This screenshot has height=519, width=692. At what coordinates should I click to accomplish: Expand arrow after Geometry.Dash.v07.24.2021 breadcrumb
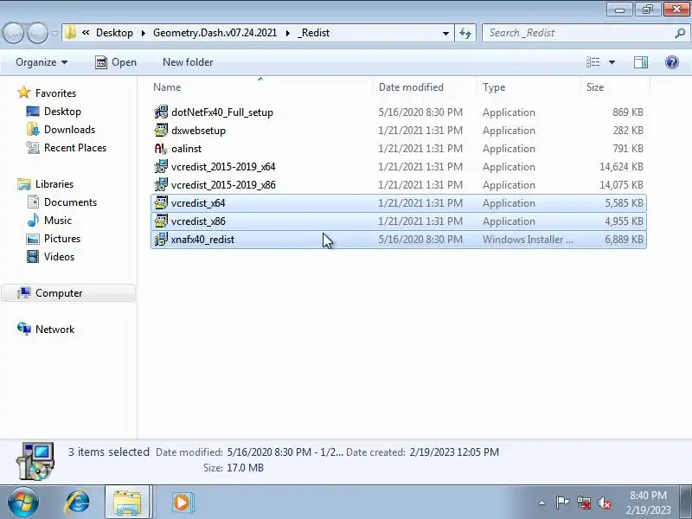(x=287, y=33)
